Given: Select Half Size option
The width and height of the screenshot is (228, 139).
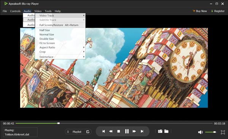Looking at the screenshot, I should pos(60,30).
